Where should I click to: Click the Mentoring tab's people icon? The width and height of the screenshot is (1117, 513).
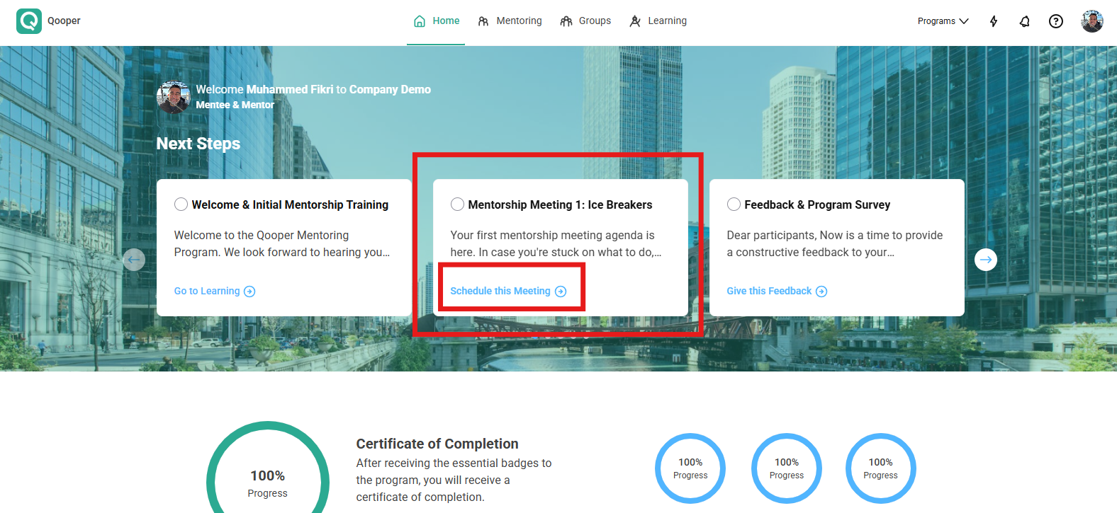pos(483,21)
